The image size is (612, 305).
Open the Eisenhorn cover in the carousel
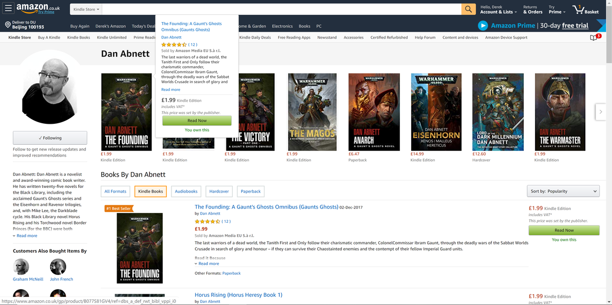click(x=436, y=112)
